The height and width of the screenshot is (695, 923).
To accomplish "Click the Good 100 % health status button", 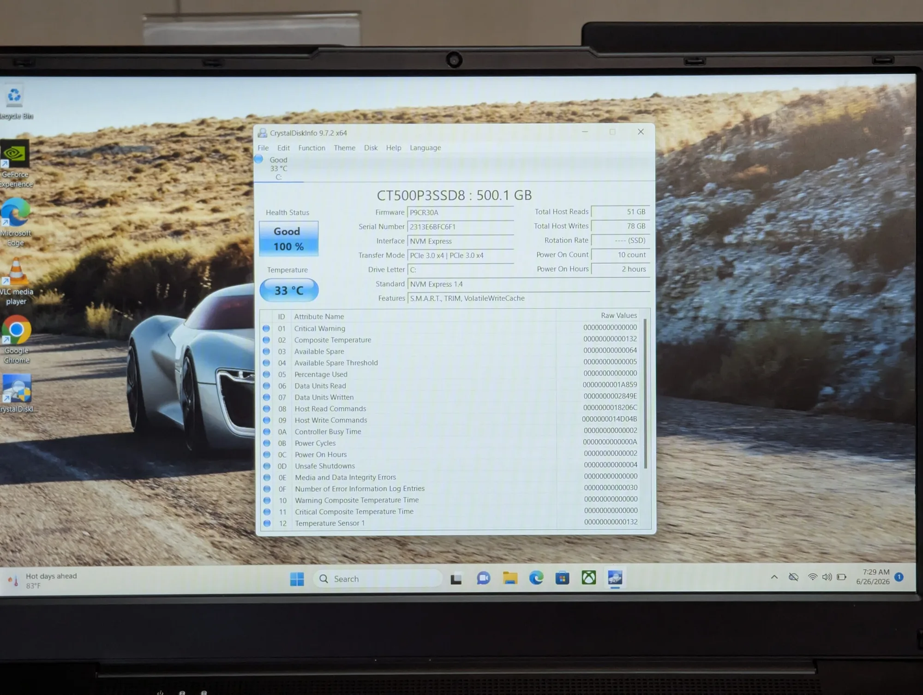I will [x=288, y=239].
